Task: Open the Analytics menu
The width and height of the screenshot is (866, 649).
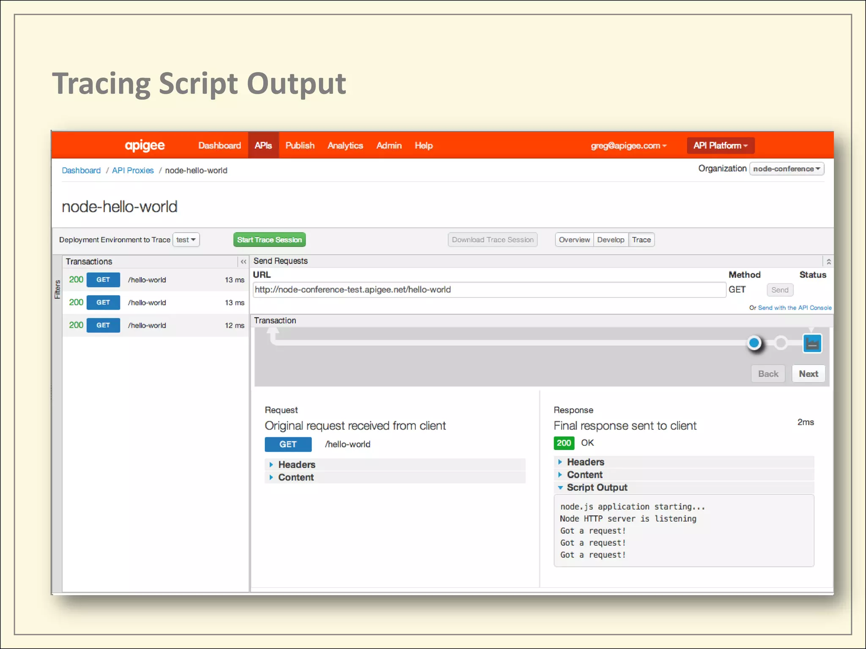Action: tap(345, 146)
